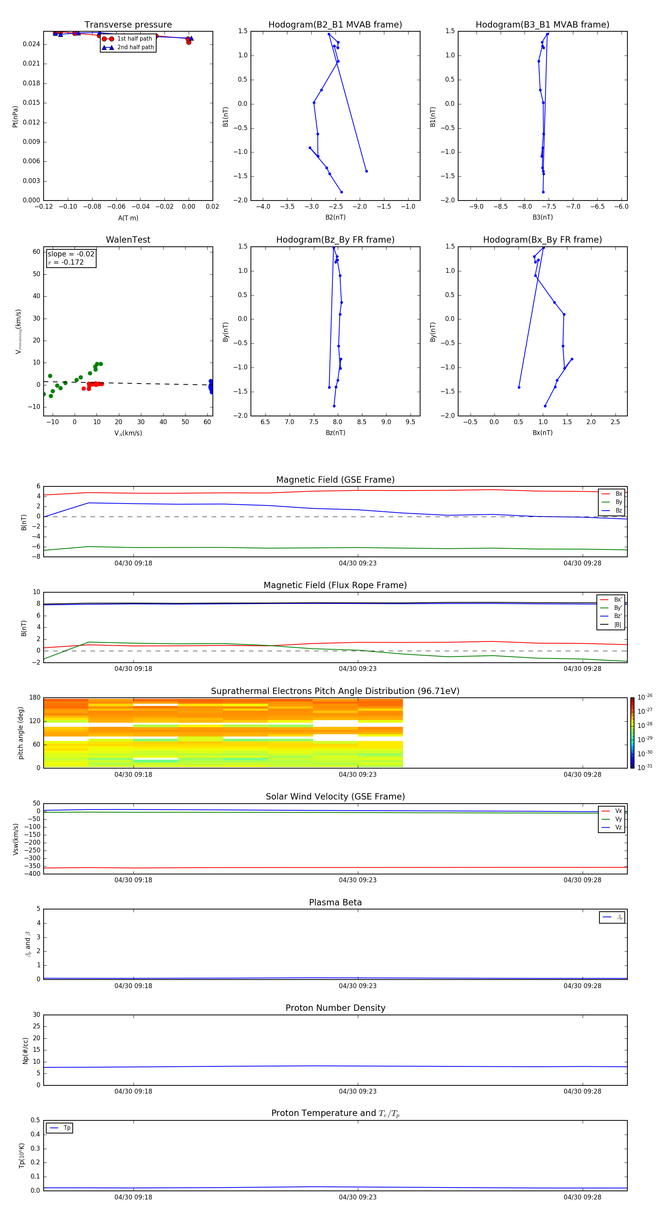Click the 'Hodogram(B2_B1 MVAB frame)' title
This screenshot has width=671, height=1230.
coord(335,25)
